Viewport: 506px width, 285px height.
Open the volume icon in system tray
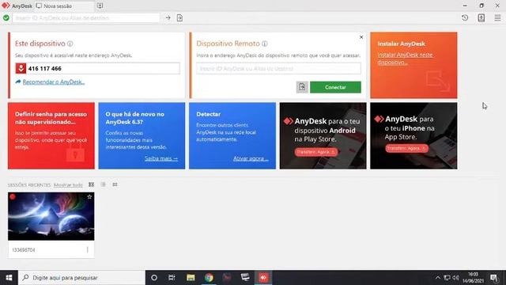[x=455, y=278]
